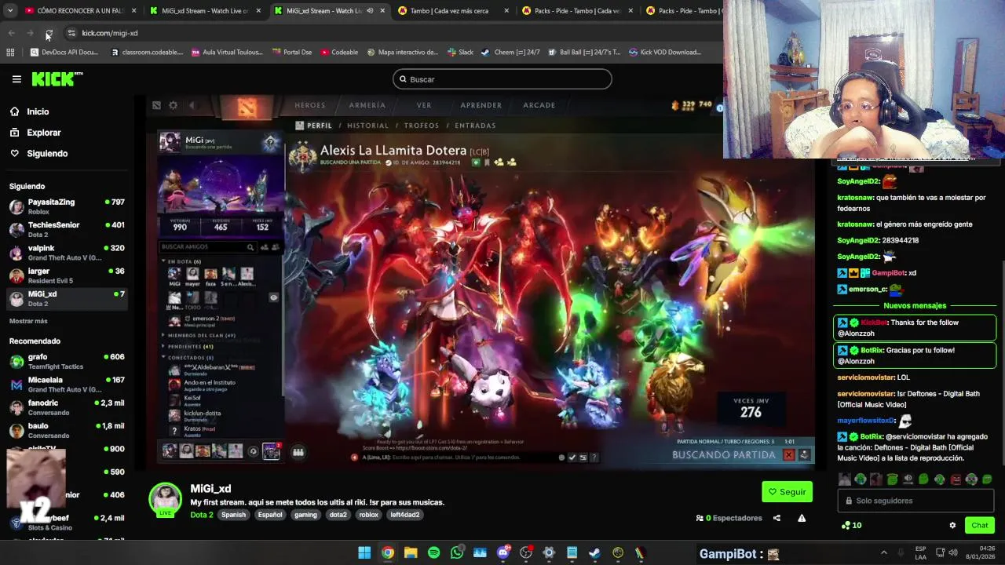This screenshot has height=565, width=1005.
Task: Select the Dota 2 category link
Action: (202, 515)
